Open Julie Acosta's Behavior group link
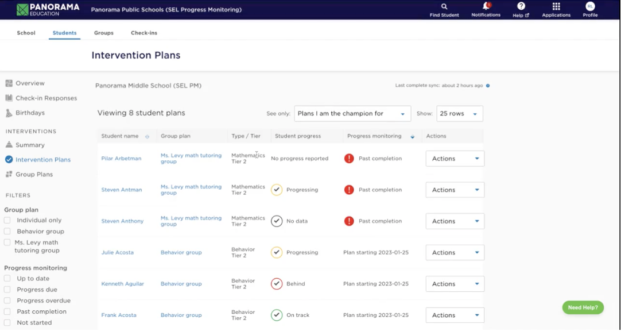This screenshot has width=621, height=331. 181,252
